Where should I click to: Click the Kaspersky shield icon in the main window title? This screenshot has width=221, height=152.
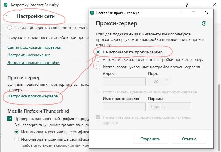coord(6,5)
